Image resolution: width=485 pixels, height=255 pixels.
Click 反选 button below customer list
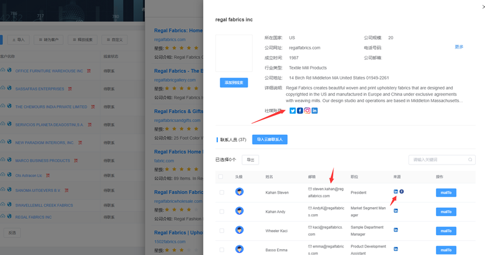(x=12, y=233)
